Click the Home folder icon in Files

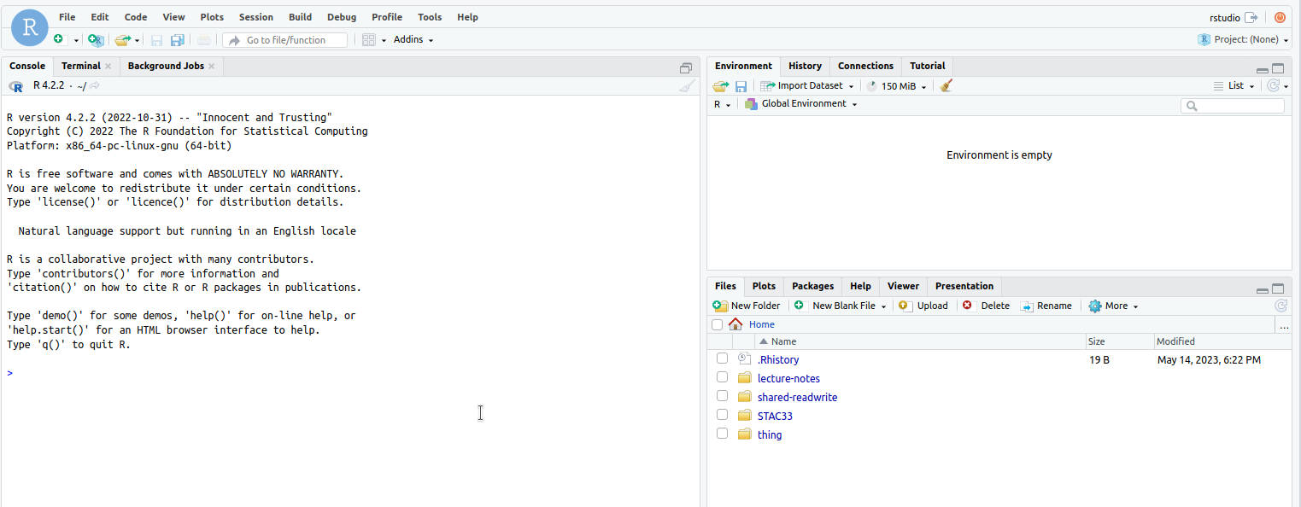[x=735, y=324]
